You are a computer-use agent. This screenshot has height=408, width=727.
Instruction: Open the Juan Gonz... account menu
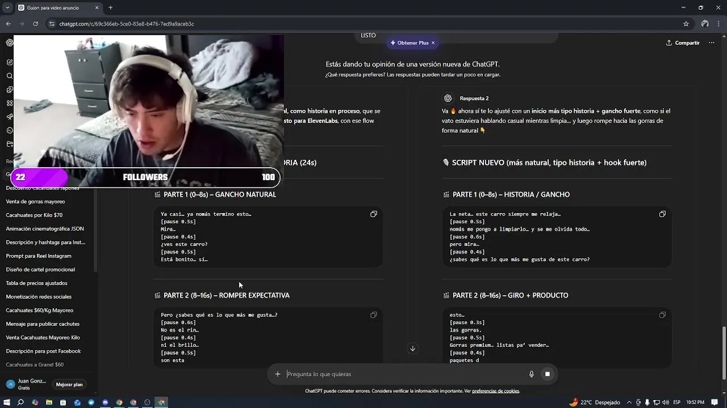pos(27,384)
